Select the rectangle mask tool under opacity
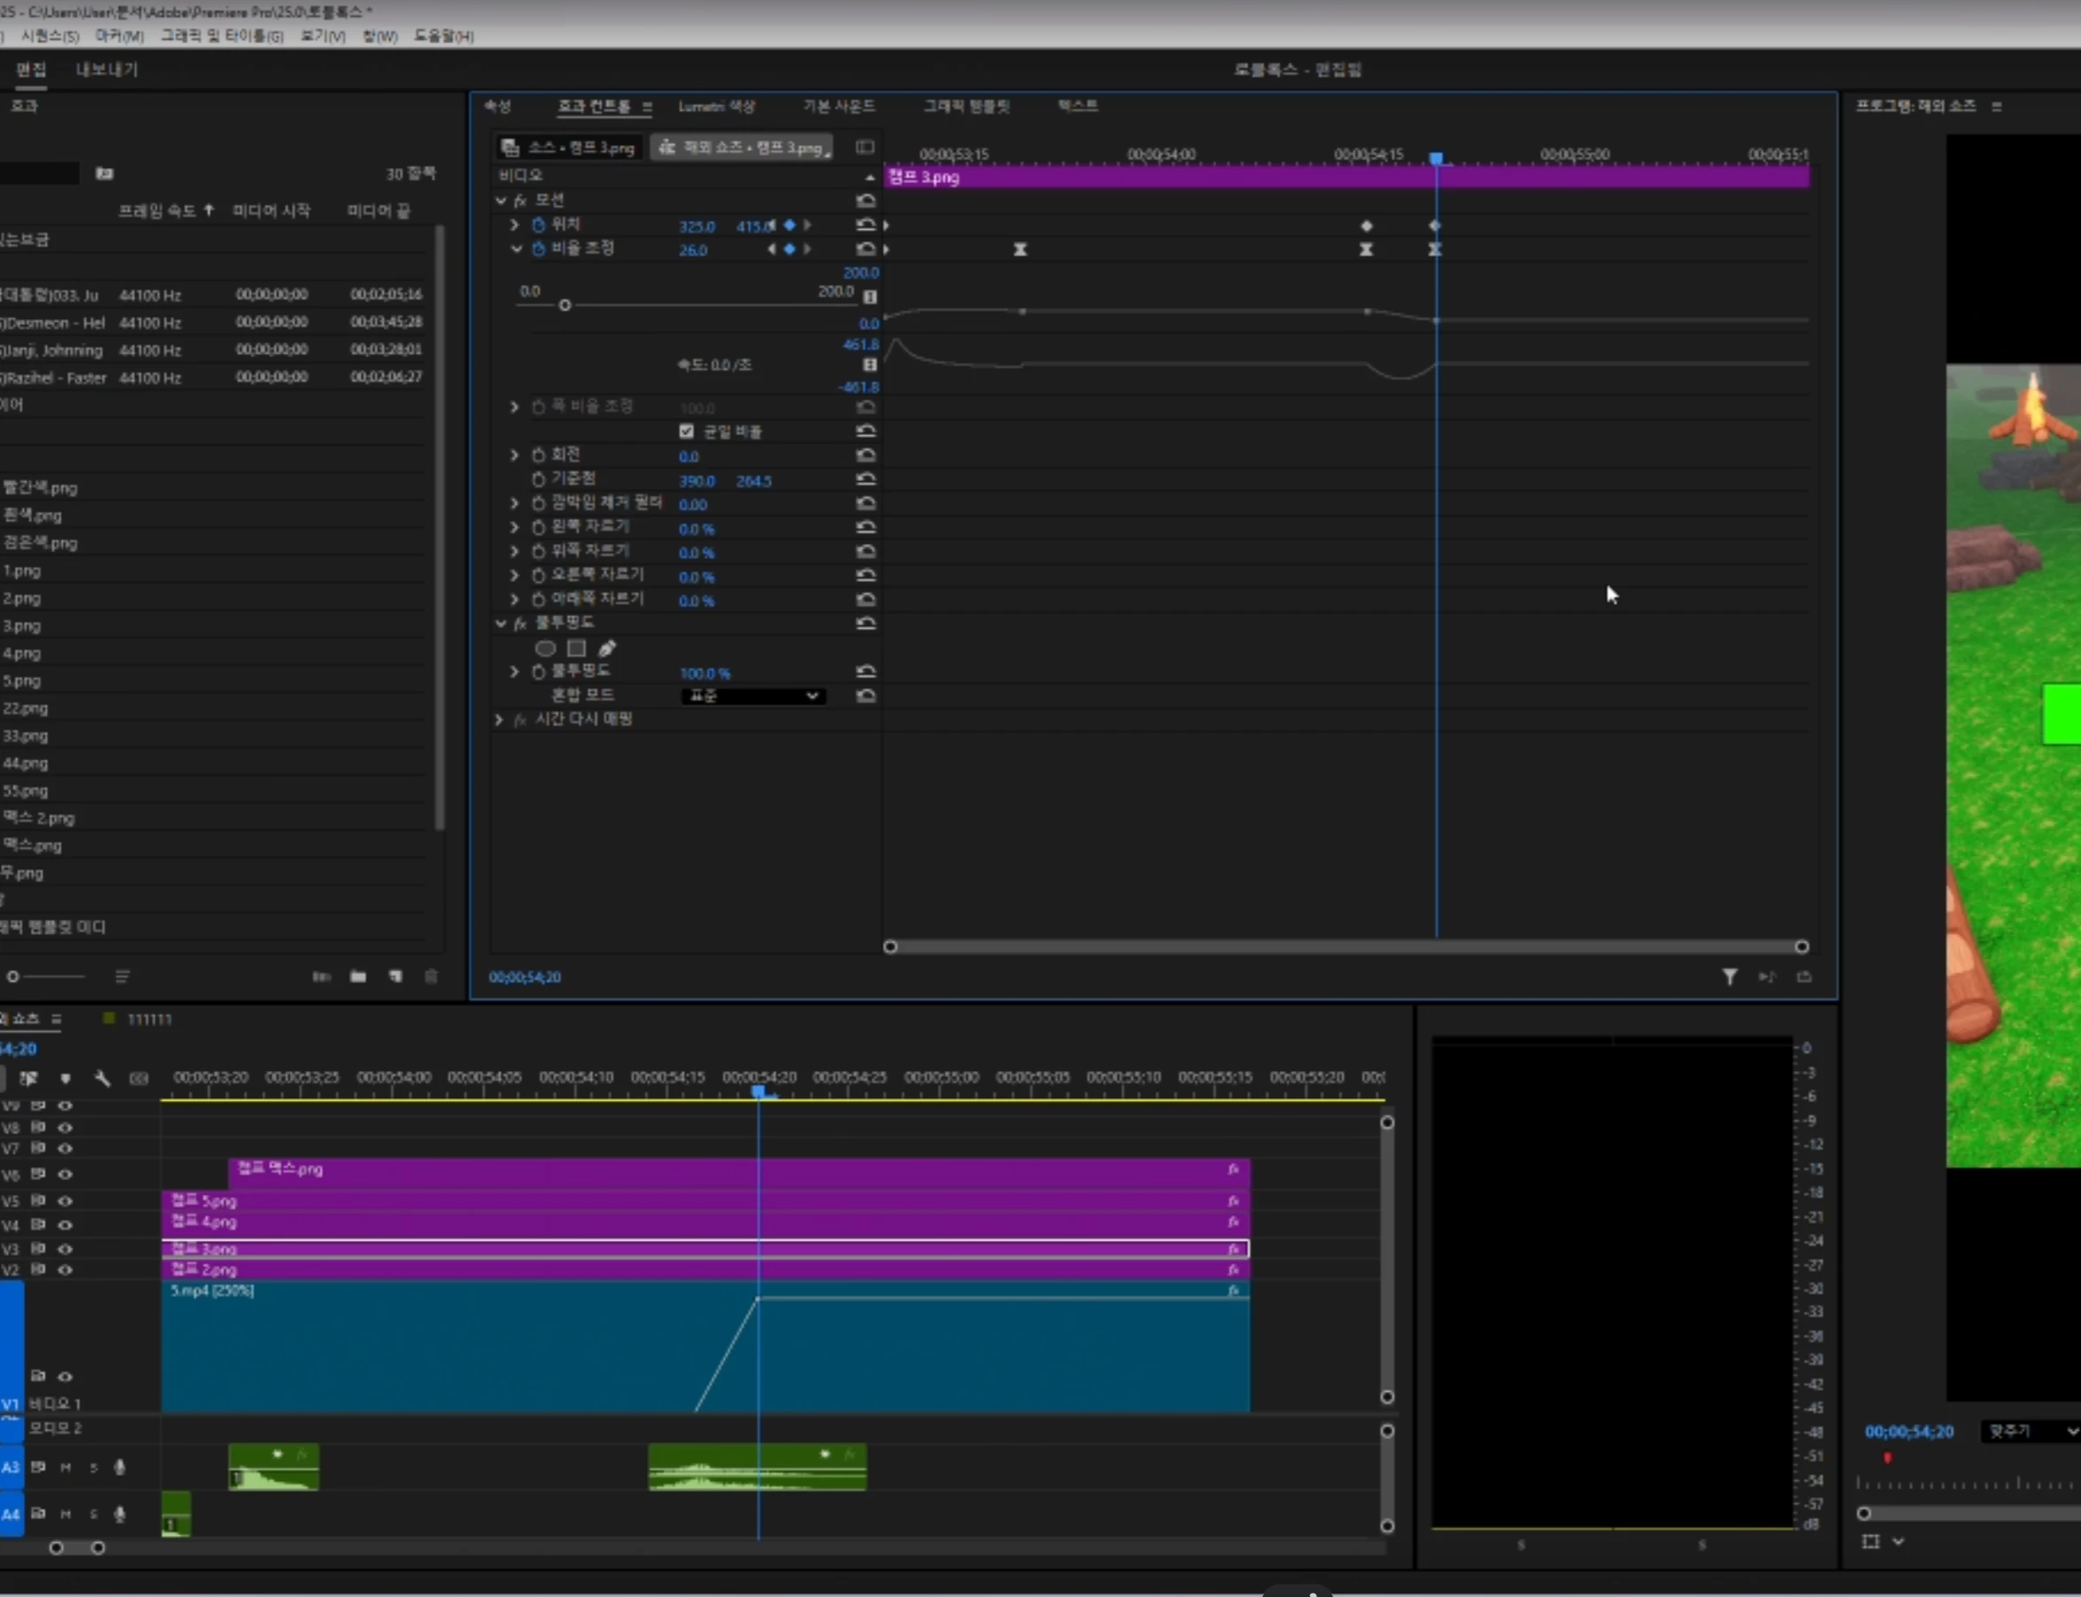This screenshot has width=2081, height=1597. pos(576,648)
